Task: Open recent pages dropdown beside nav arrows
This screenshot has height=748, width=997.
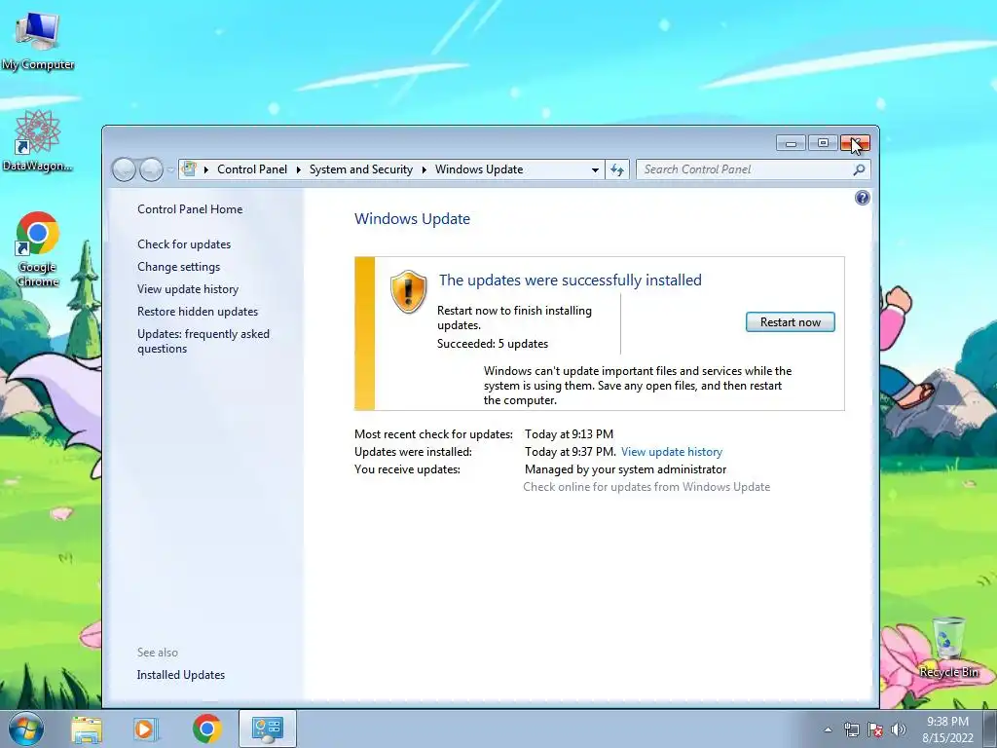Action: click(x=170, y=169)
